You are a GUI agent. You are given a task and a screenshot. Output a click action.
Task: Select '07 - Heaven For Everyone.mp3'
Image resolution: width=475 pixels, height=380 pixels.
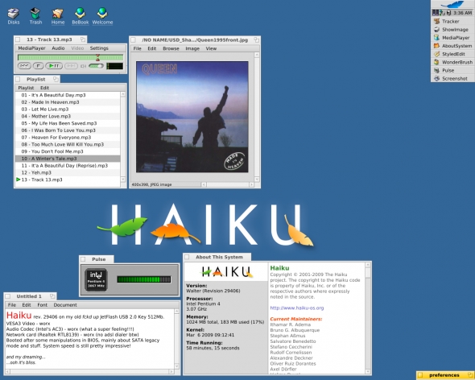coord(68,138)
